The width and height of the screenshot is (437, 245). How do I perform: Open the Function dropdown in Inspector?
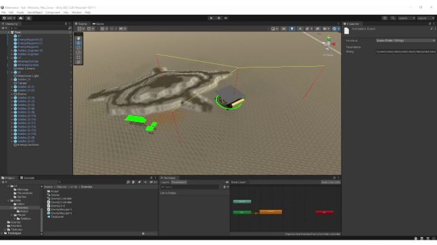pos(405,40)
